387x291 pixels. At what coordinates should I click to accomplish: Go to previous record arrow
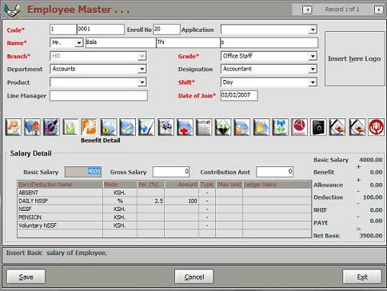coord(307,10)
